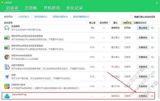This screenshot has width=160, height=101.
Task: Click the 360 logo in title bar
Action: pyautogui.click(x=3, y=3)
